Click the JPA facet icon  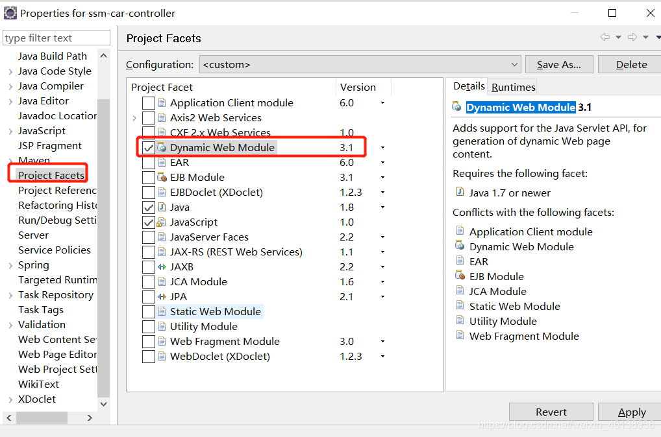[x=162, y=296]
